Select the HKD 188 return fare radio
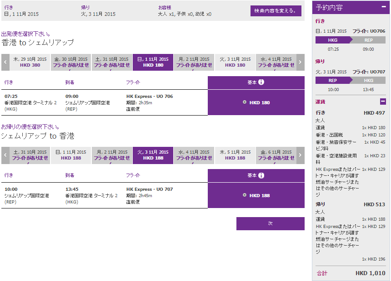 pos(245,195)
